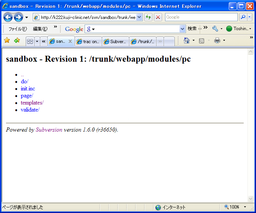The height and width of the screenshot is (213, 256).
Task: Click the red Stop loading icon
Action: click(158, 17)
